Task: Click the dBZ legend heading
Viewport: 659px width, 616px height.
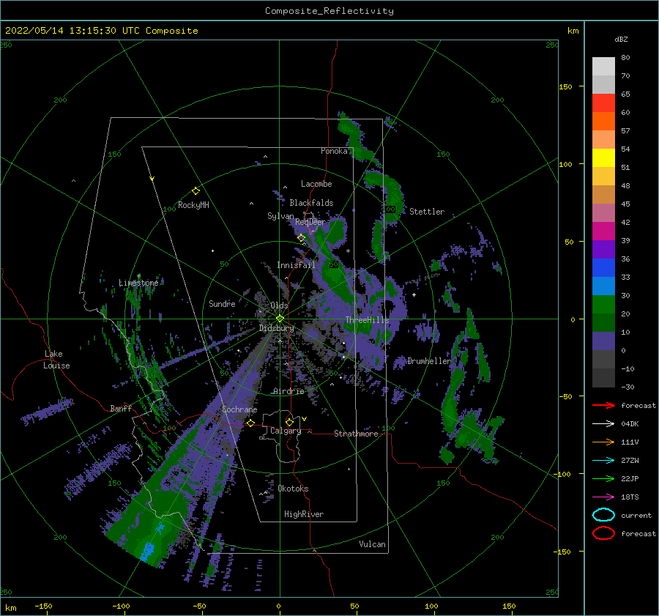Action: (621, 39)
